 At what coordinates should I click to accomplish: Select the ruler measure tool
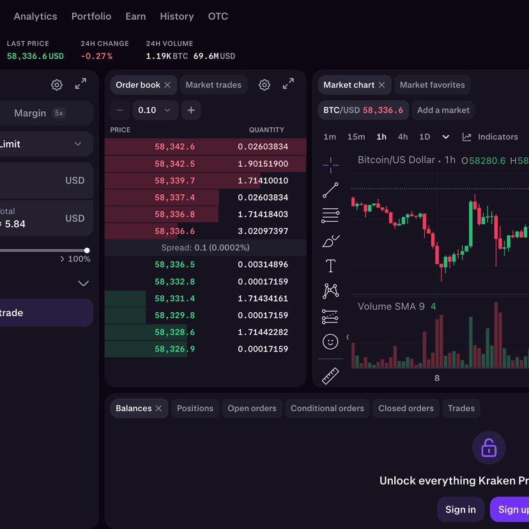coord(330,376)
